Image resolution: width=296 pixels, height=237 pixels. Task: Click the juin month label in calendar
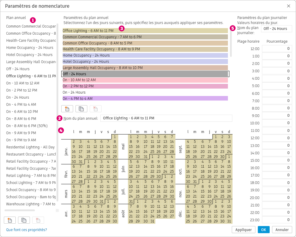[x=123, y=169]
